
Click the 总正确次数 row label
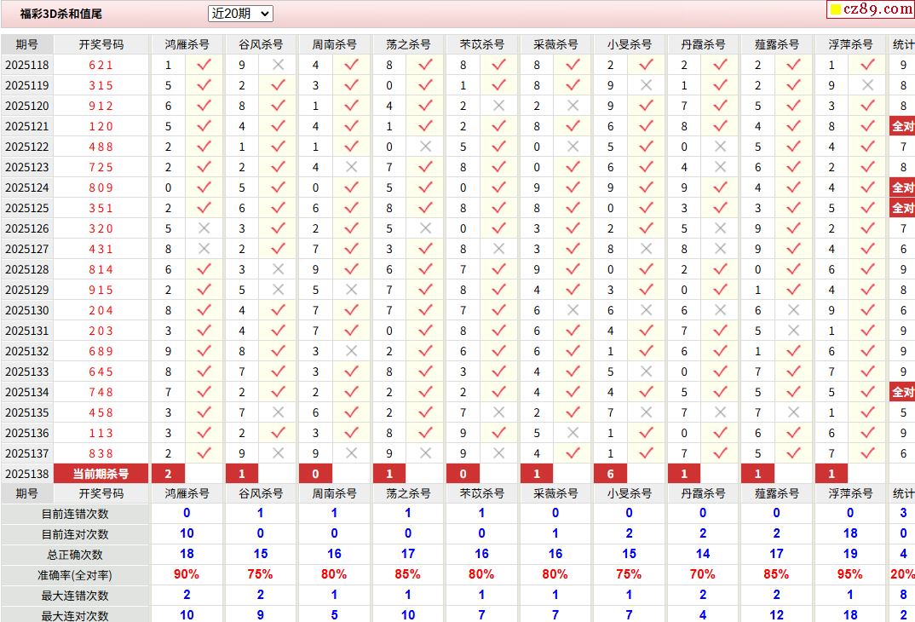pos(75,555)
